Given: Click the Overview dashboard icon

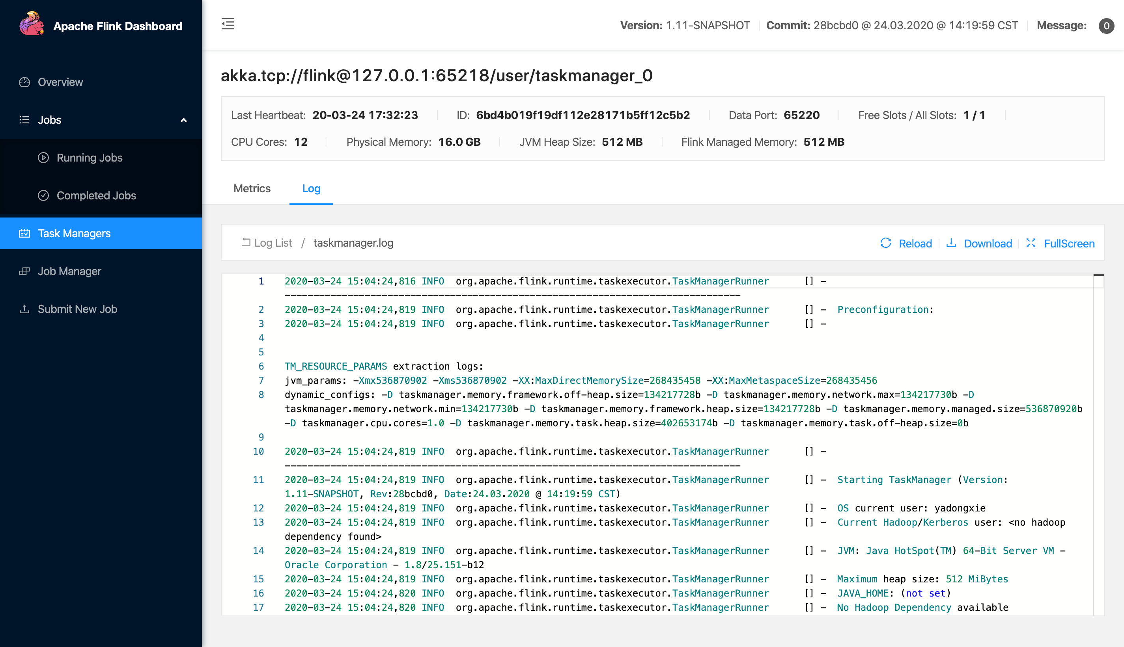Looking at the screenshot, I should [24, 82].
